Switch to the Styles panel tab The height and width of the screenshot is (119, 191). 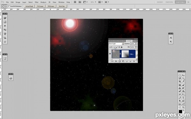[x=124, y=41]
